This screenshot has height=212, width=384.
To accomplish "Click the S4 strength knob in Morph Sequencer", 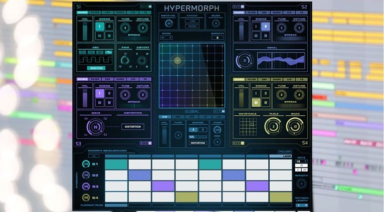I will [86, 198].
